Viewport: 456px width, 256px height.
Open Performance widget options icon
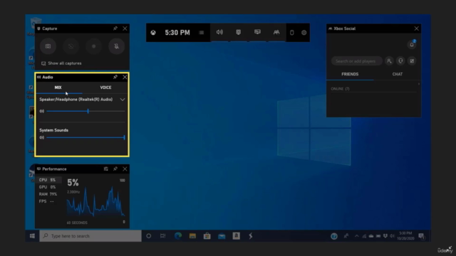106,169
